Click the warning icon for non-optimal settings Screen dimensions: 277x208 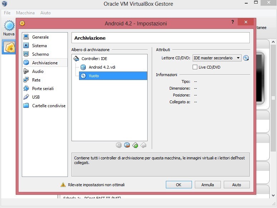63,185
